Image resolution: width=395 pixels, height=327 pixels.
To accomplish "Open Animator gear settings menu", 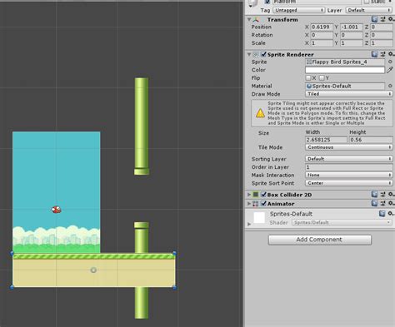I will point(391,203).
